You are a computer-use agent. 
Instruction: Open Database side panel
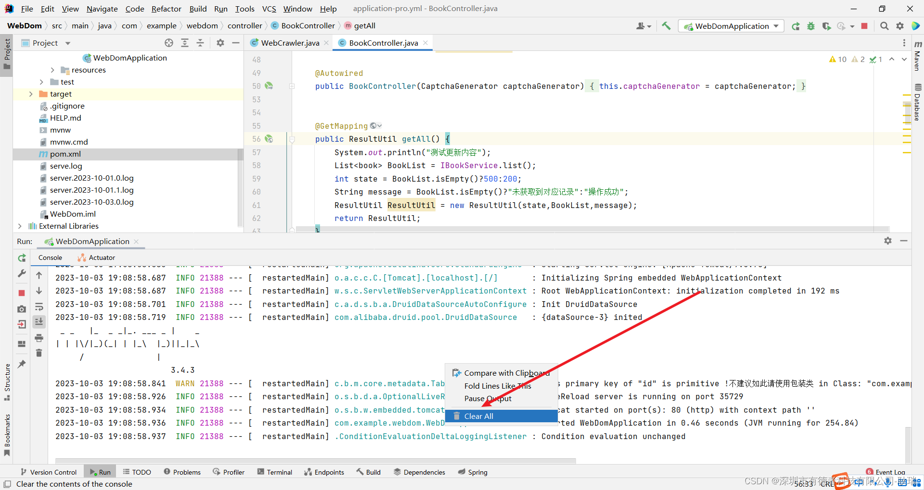tap(917, 102)
